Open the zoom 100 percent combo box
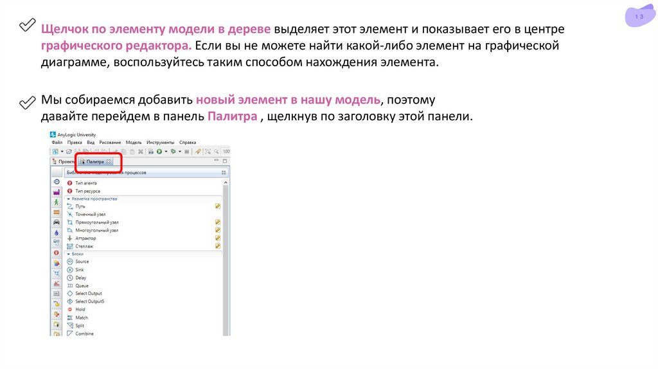This screenshot has height=369, width=658. click(x=226, y=152)
